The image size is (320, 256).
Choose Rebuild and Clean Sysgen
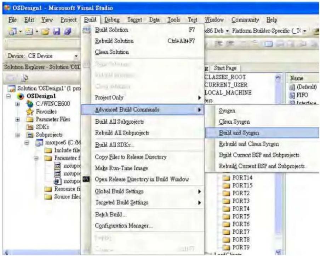(x=262, y=144)
